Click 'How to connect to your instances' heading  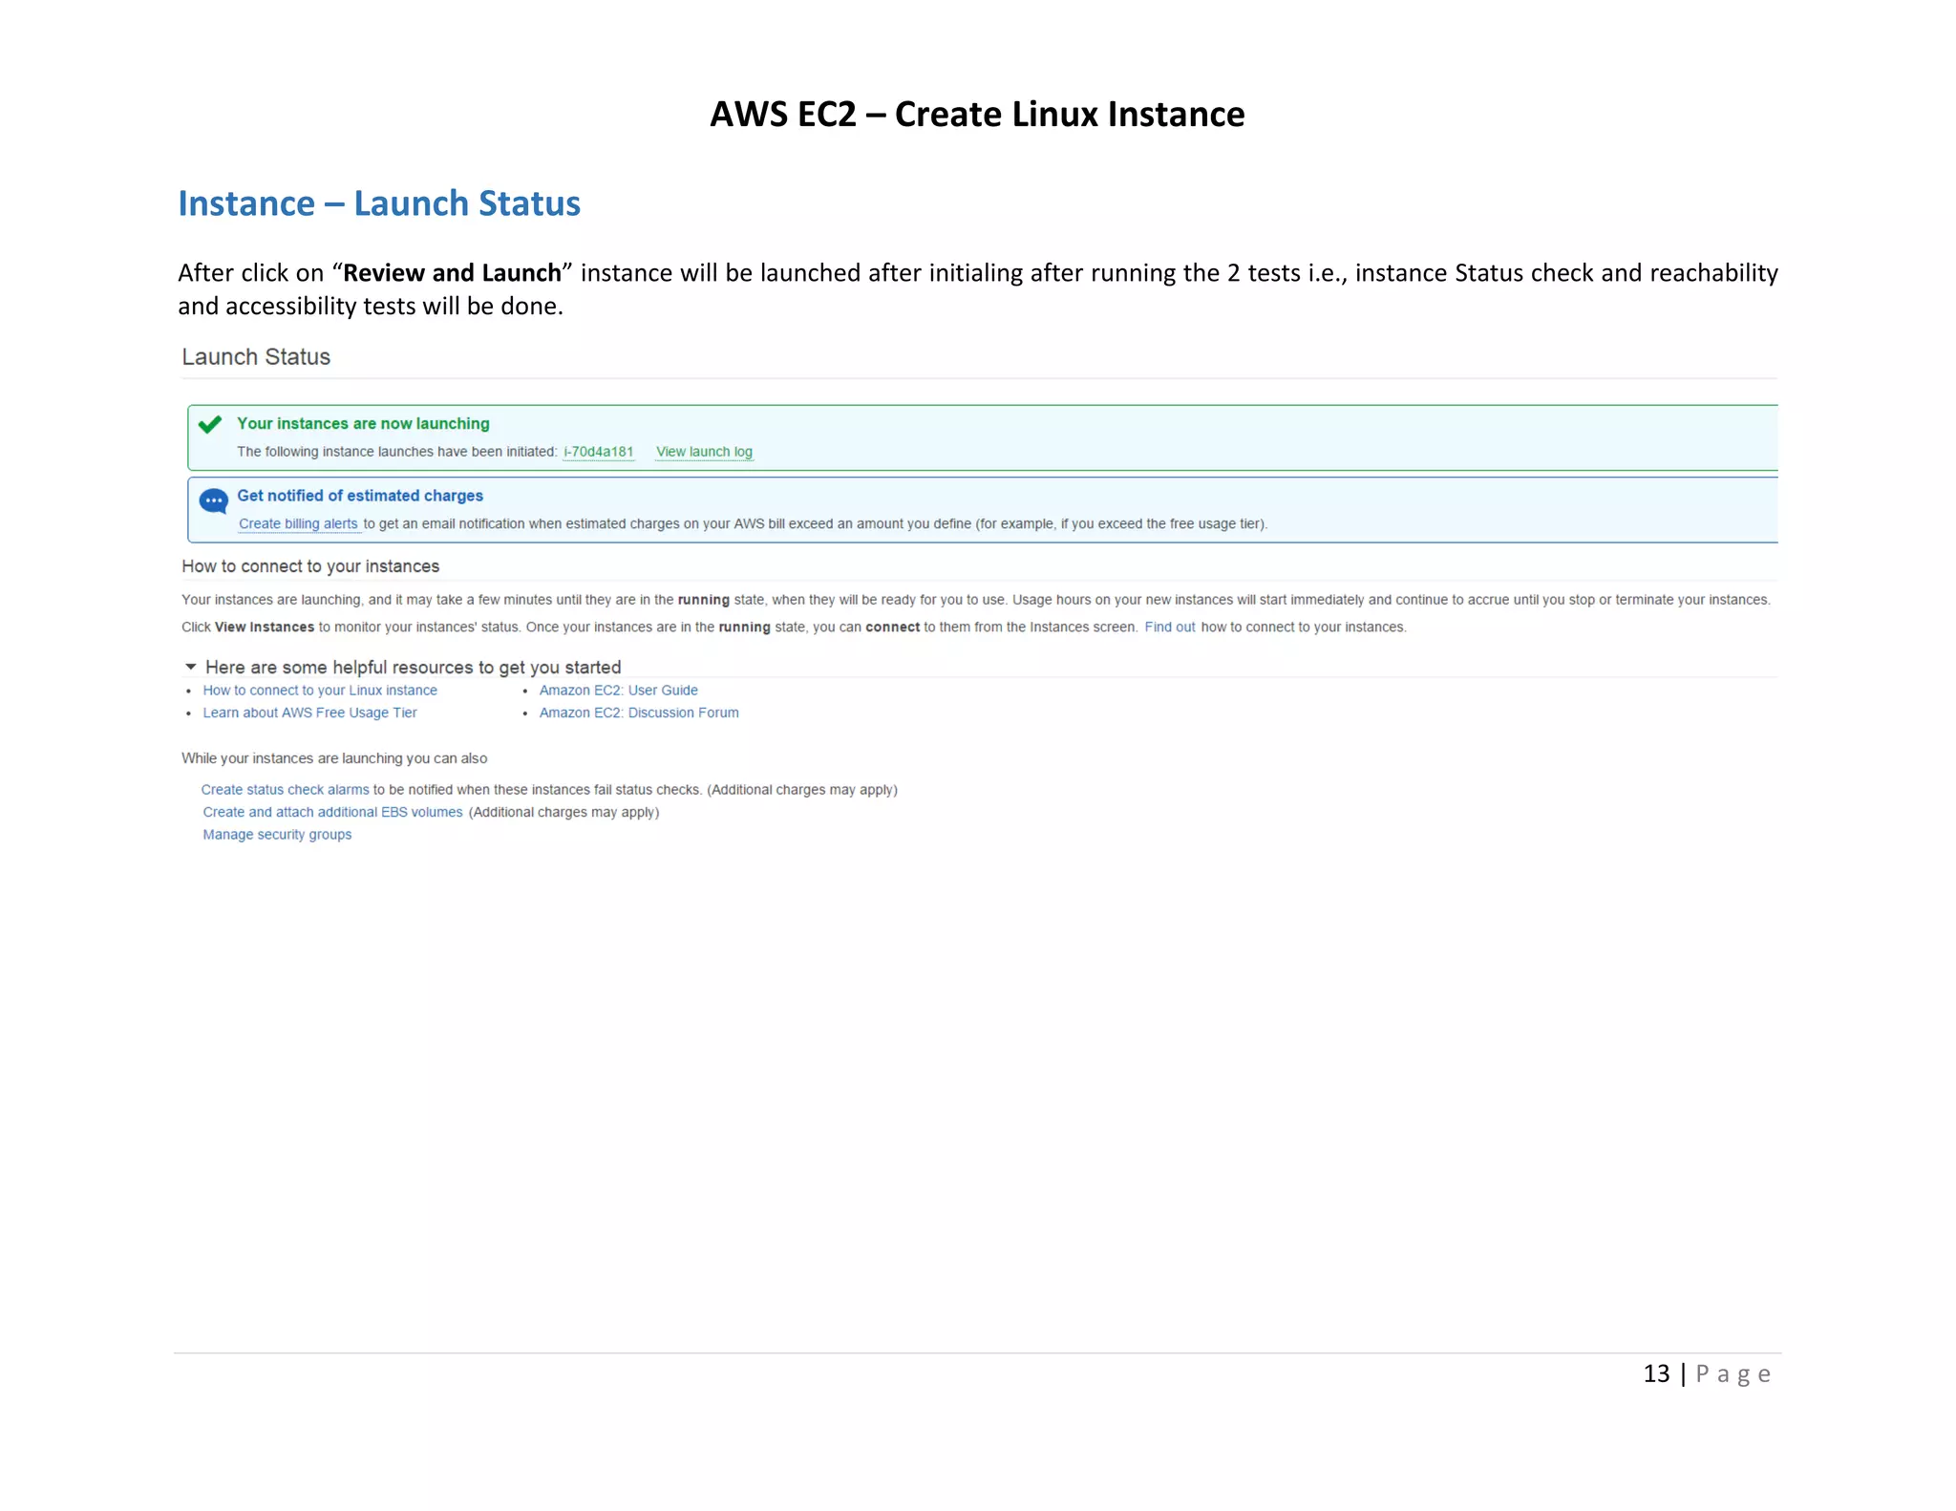click(x=310, y=566)
